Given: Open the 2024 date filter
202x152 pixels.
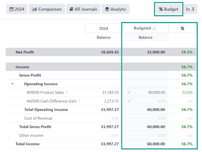Looking at the screenshot, I should 17,9.
